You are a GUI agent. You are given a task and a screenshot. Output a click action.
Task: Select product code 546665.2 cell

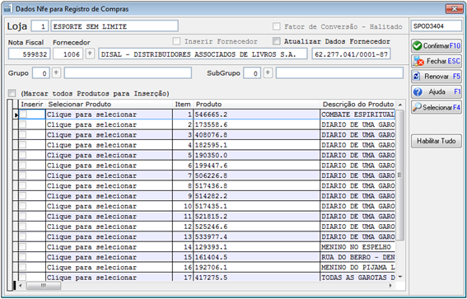257,114
